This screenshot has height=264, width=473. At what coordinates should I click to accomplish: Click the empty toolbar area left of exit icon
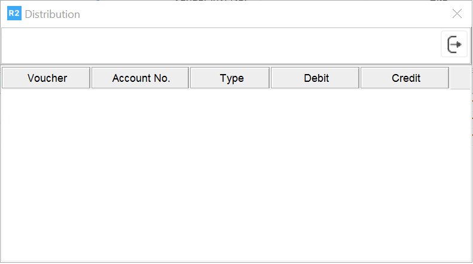click(x=221, y=45)
